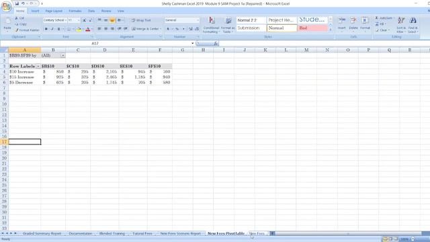Image resolution: width=430 pixels, height=242 pixels.
Task: Open Find & Select menu
Action: (x=413, y=25)
